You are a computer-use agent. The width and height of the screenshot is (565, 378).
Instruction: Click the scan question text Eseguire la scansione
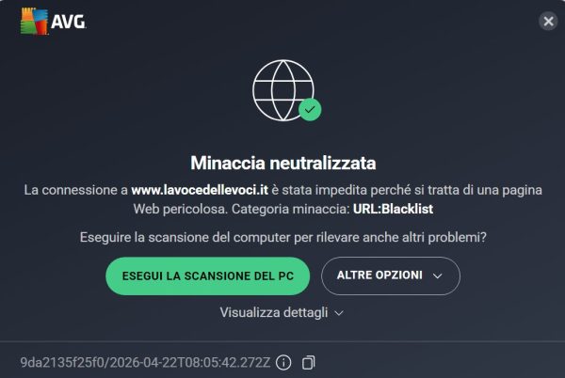(283, 237)
